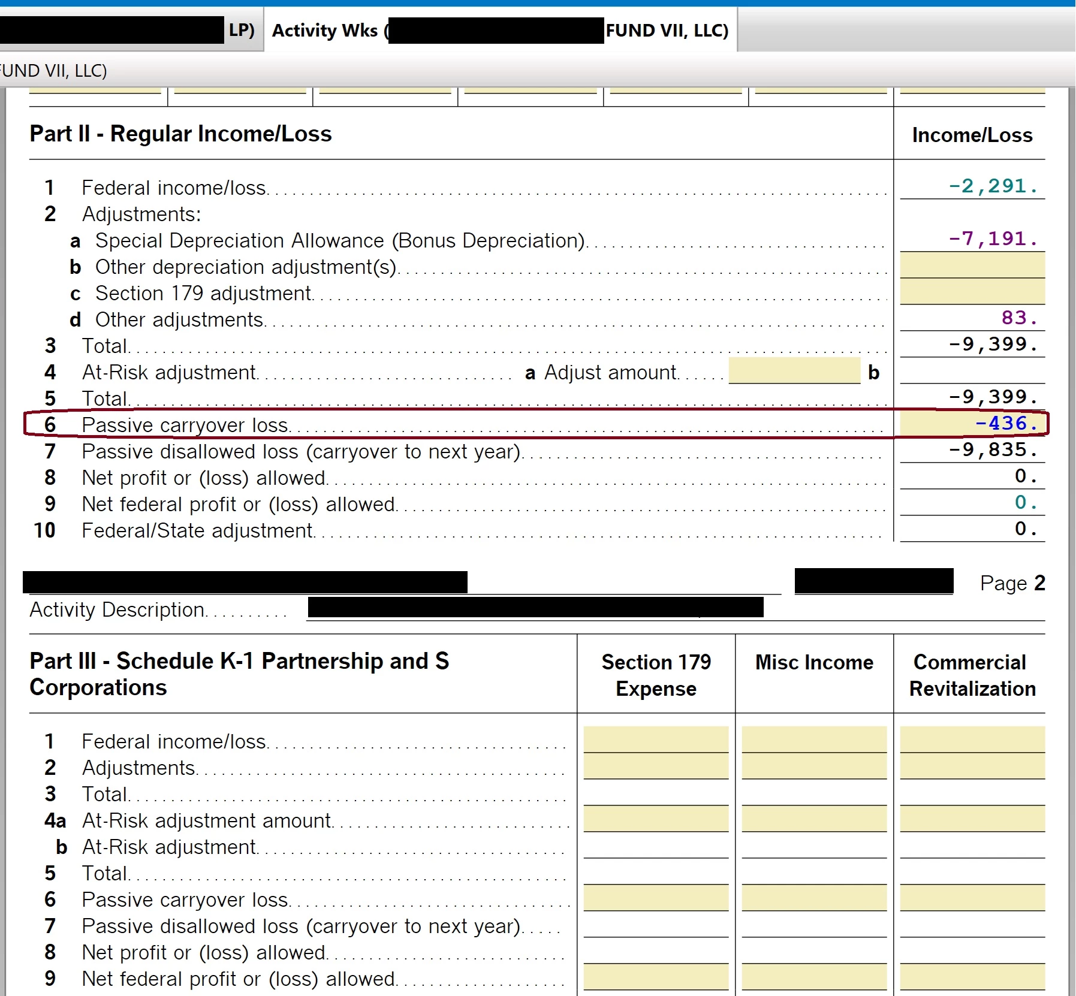
Task: Click the Special Depreciation Allowance label
Action: 340,240
